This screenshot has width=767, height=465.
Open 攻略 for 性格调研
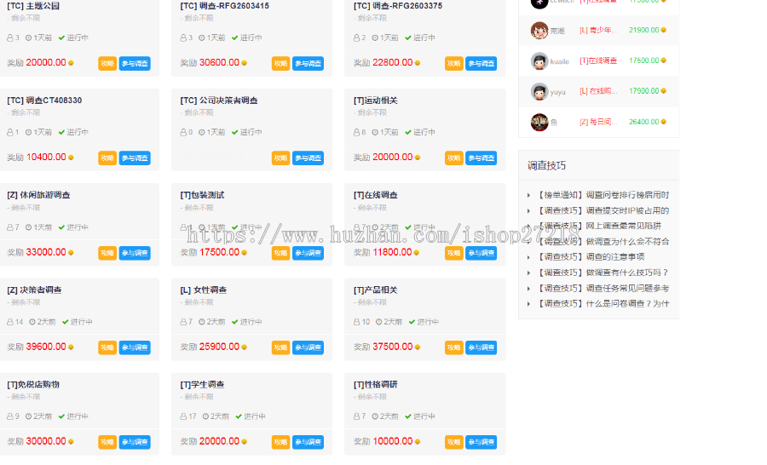454,442
